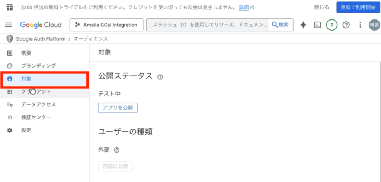381x182 pixels.
Task: Click the help icon beside 公開ステータス
Action: [160, 77]
